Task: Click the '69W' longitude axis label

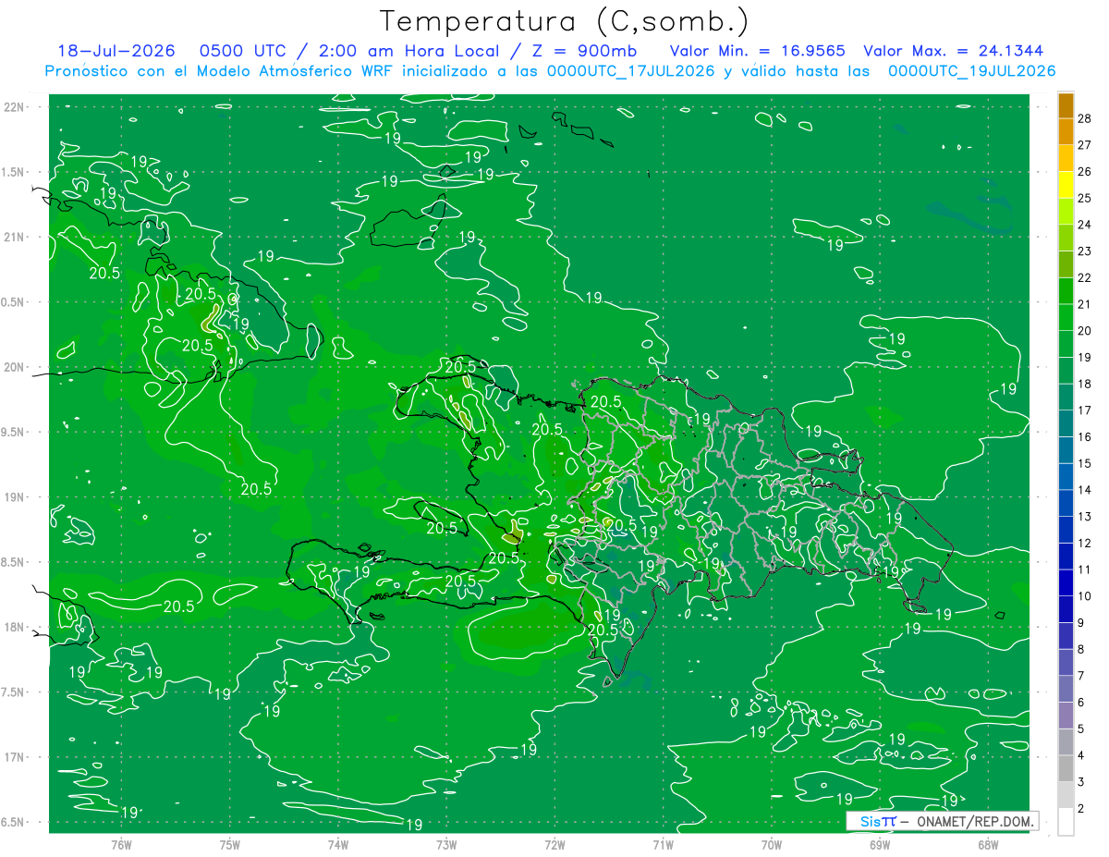Action: pos(880,845)
